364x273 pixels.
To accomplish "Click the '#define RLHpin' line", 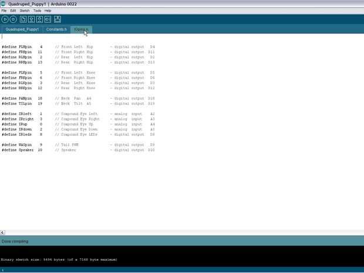I will (78, 57).
